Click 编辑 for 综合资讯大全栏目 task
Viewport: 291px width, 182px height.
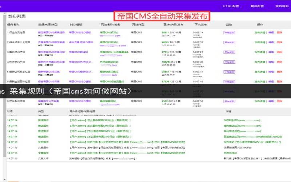271,42
